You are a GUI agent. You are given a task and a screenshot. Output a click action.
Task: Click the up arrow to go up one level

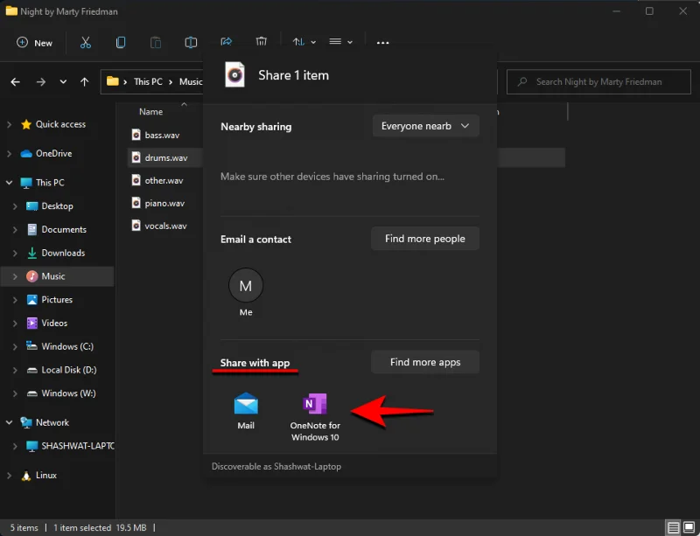click(x=83, y=81)
